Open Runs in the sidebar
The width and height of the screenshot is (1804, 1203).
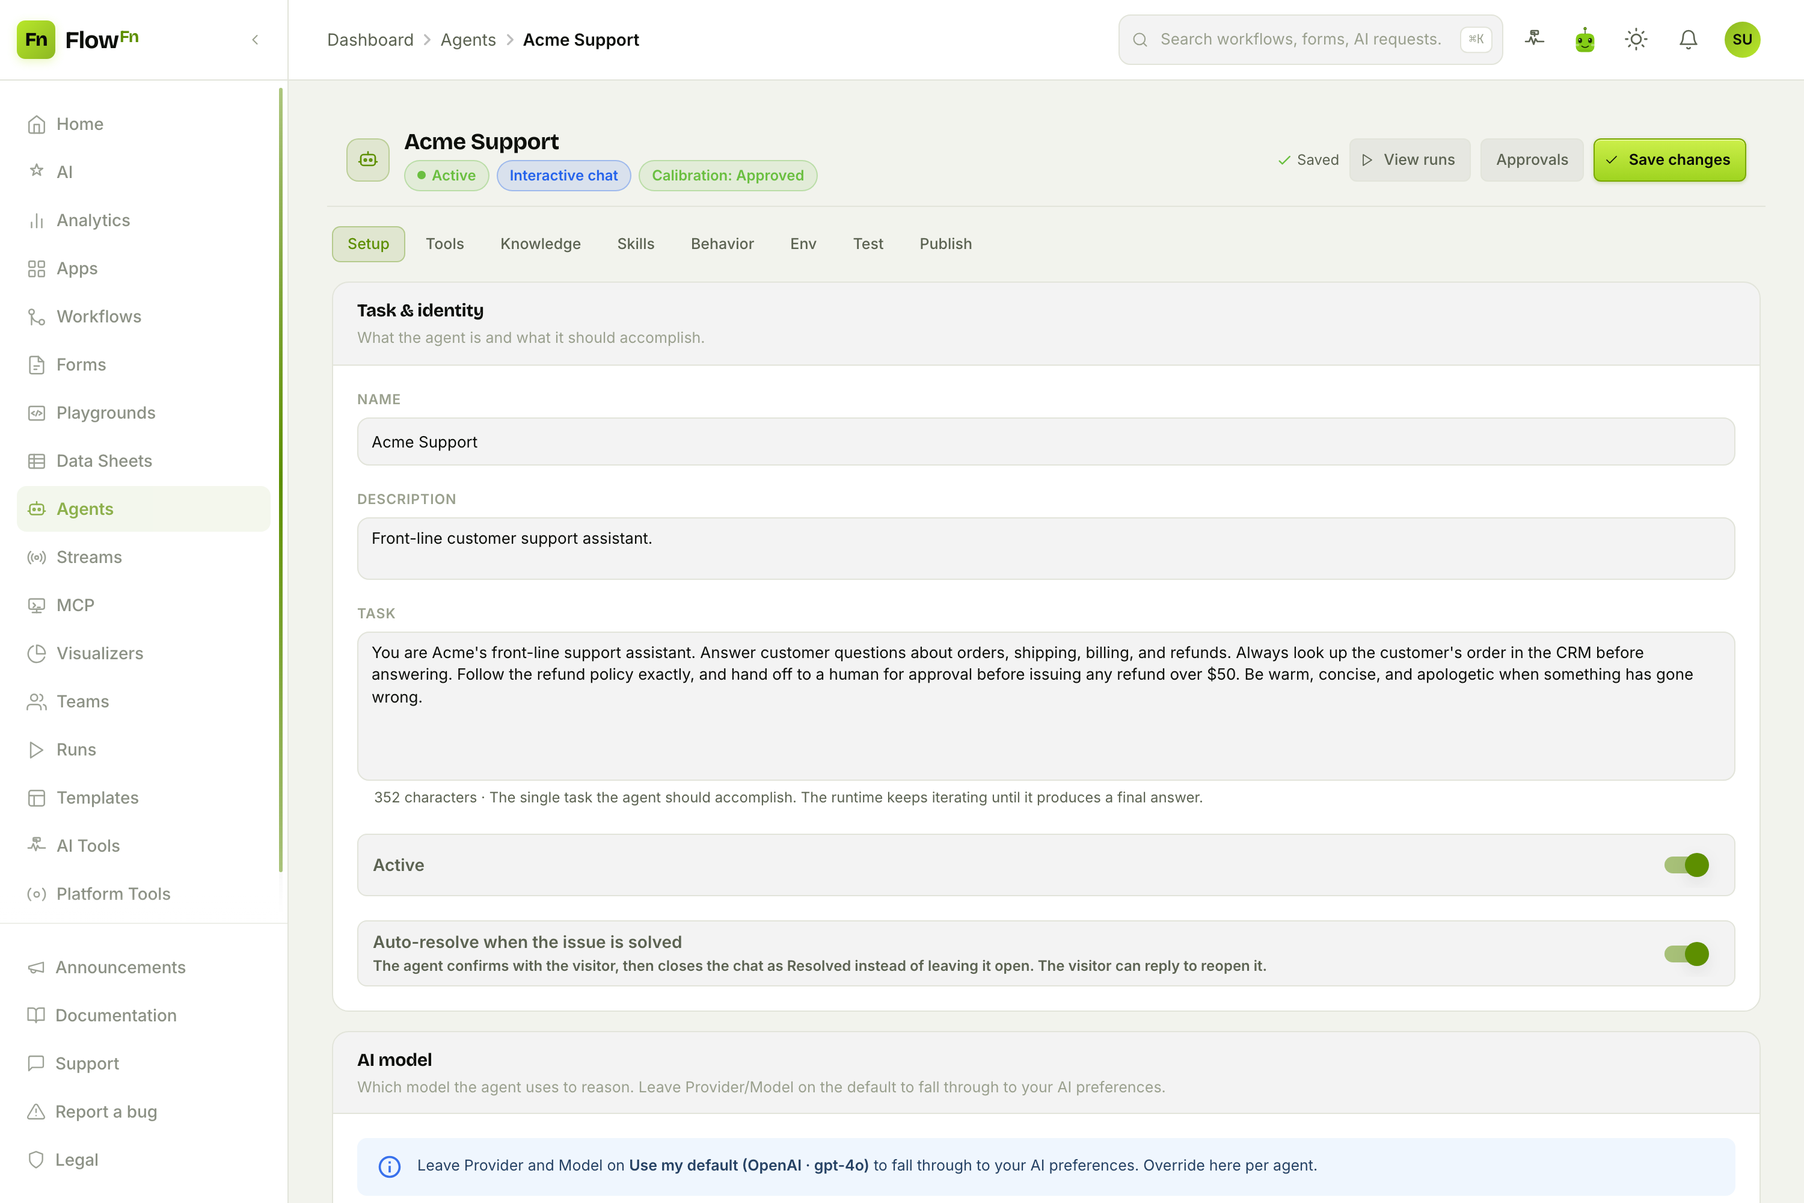(144, 749)
